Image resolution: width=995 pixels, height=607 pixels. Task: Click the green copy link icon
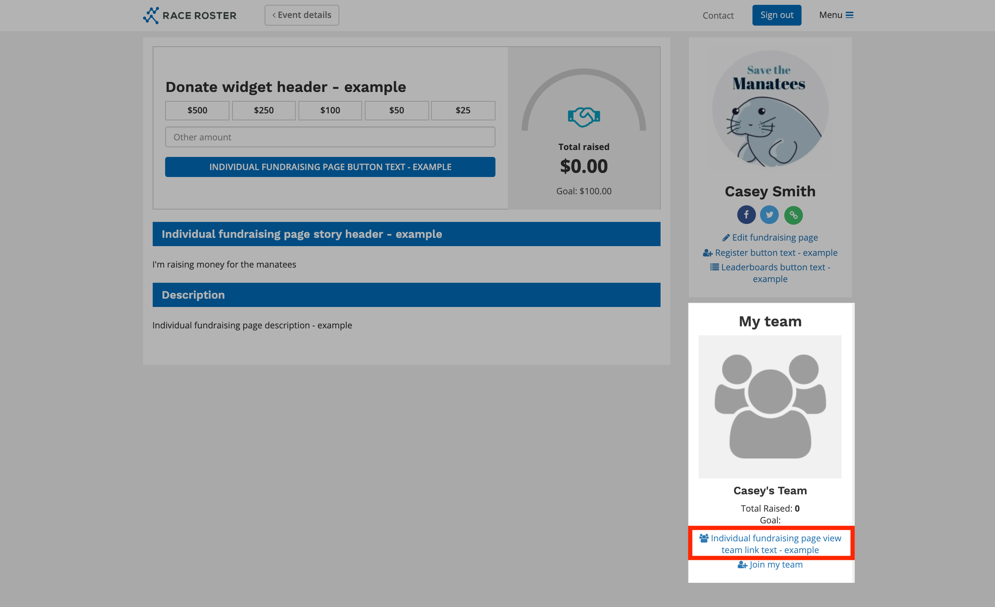point(793,215)
